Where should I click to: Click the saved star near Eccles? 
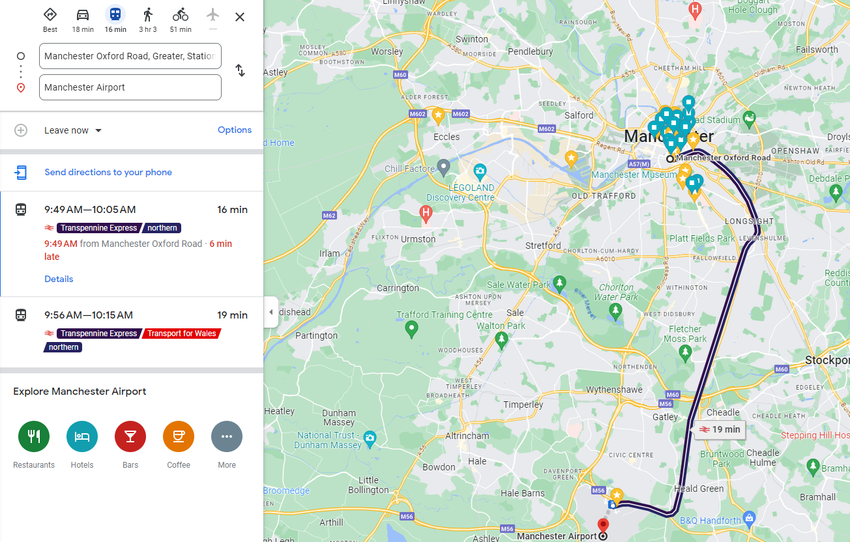click(x=438, y=115)
